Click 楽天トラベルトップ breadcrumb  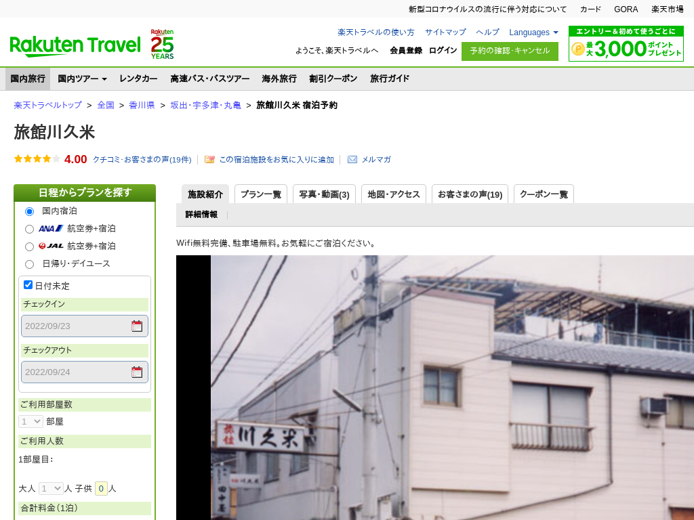[x=48, y=105]
